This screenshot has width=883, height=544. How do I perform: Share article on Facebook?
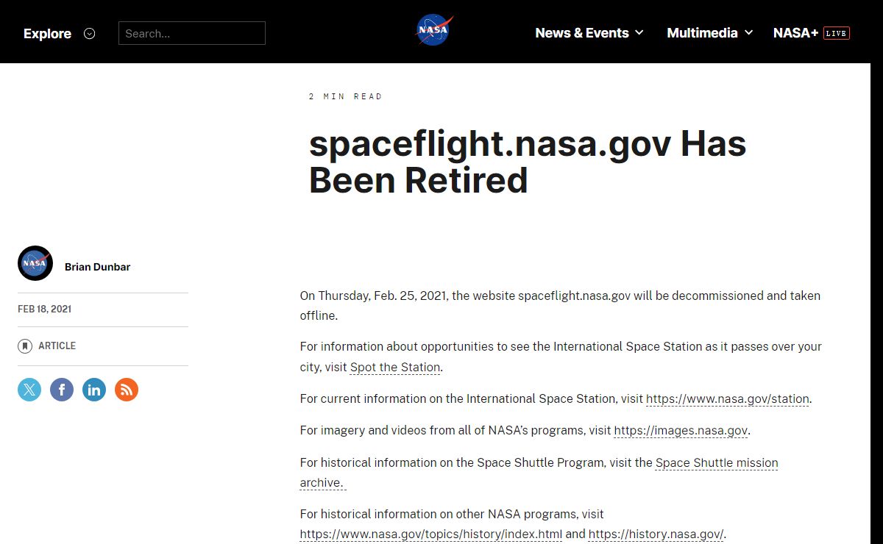tap(62, 390)
